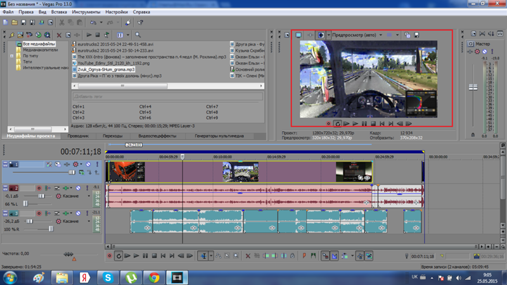The width and height of the screenshot is (507, 285).
Task: Select Zvuk_Ognya-SHum_groma.mp3 in media list
Action: point(106,70)
